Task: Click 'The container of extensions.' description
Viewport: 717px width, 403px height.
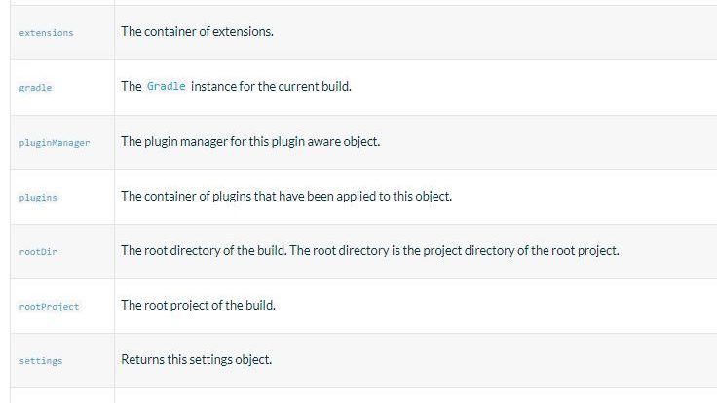Action: [197, 31]
